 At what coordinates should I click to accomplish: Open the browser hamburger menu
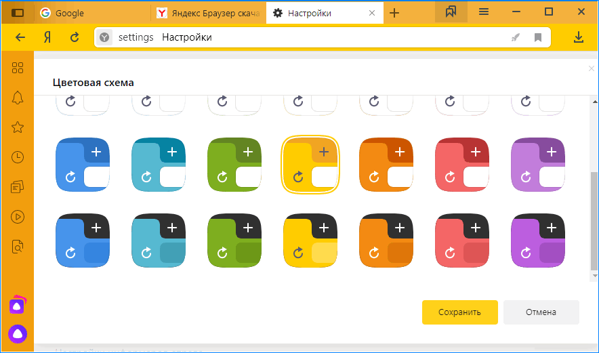click(x=484, y=12)
